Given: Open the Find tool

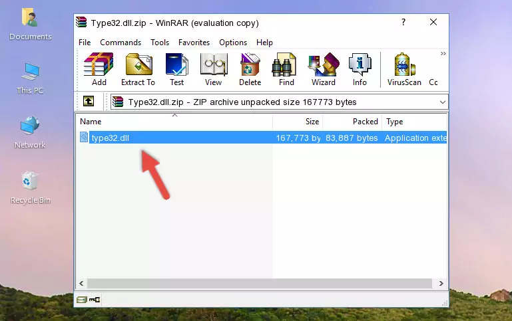Looking at the screenshot, I should pyautogui.click(x=286, y=69).
